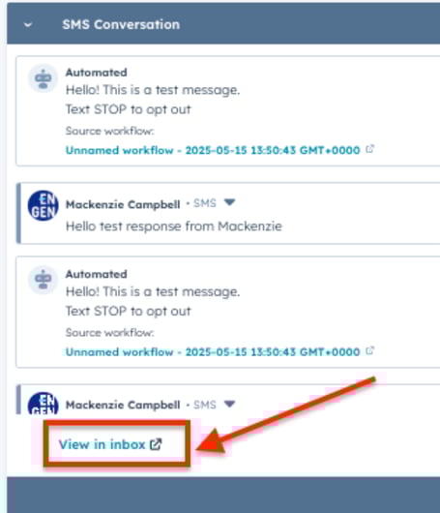Click the 'Automated' sender label on second message
Image resolution: width=440 pixels, height=513 pixels.
[x=97, y=274]
